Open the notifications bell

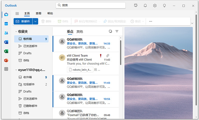(x=145, y=6)
